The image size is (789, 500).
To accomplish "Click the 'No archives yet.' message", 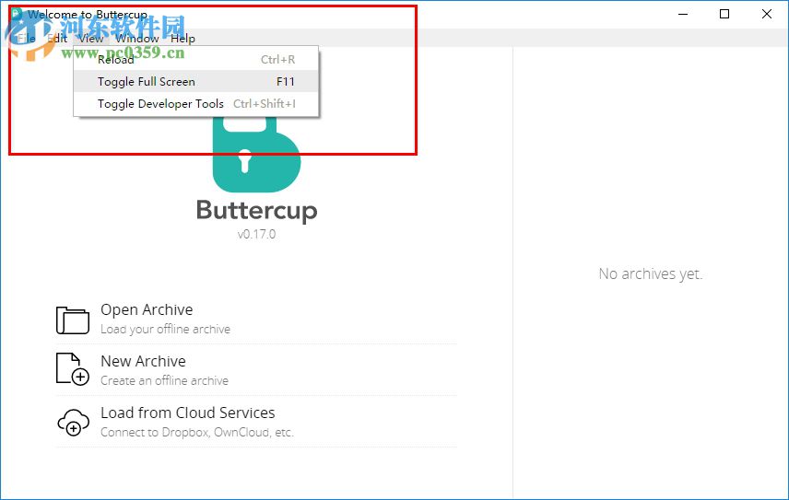I will pos(651,273).
